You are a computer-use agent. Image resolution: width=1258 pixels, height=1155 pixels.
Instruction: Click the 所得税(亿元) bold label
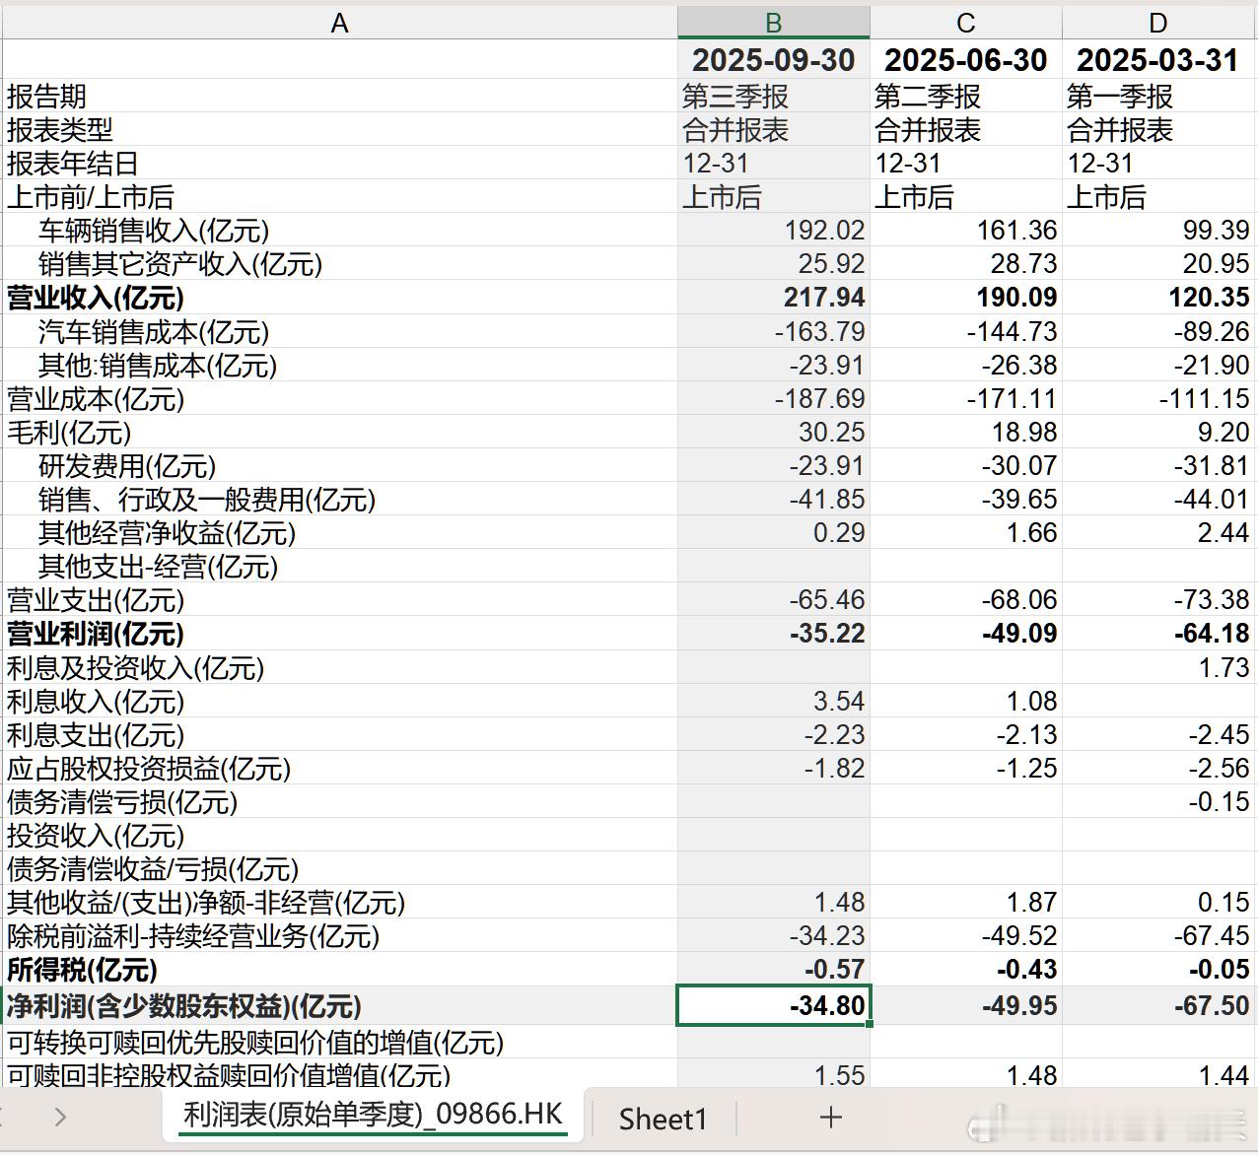(83, 970)
